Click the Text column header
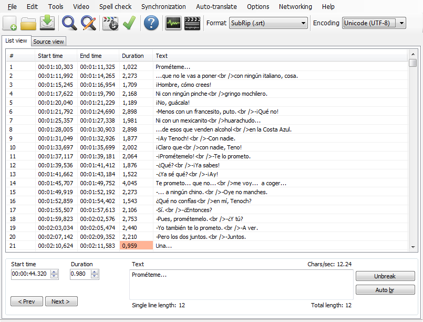Viewport: 423px width, 322px height. tap(280, 56)
